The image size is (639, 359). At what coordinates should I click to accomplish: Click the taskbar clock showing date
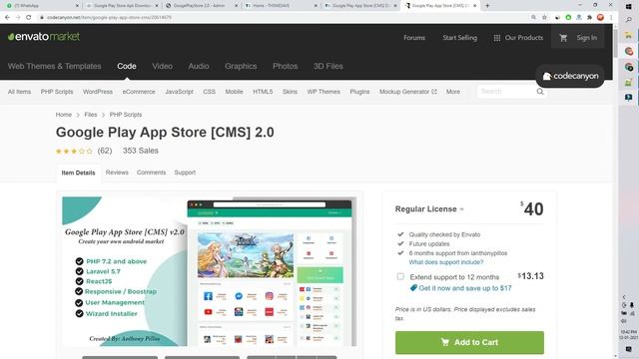pos(628,335)
